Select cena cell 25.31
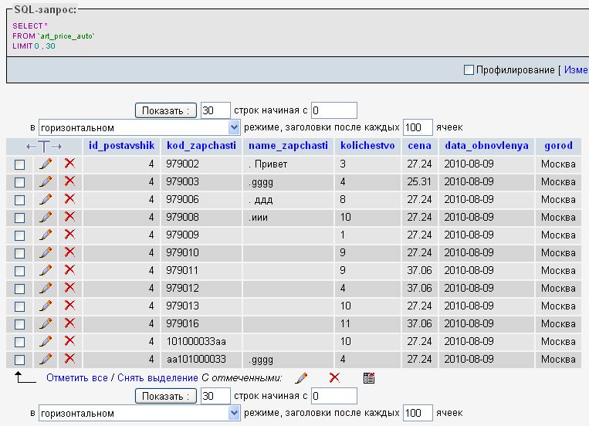589x426 pixels. [419, 182]
